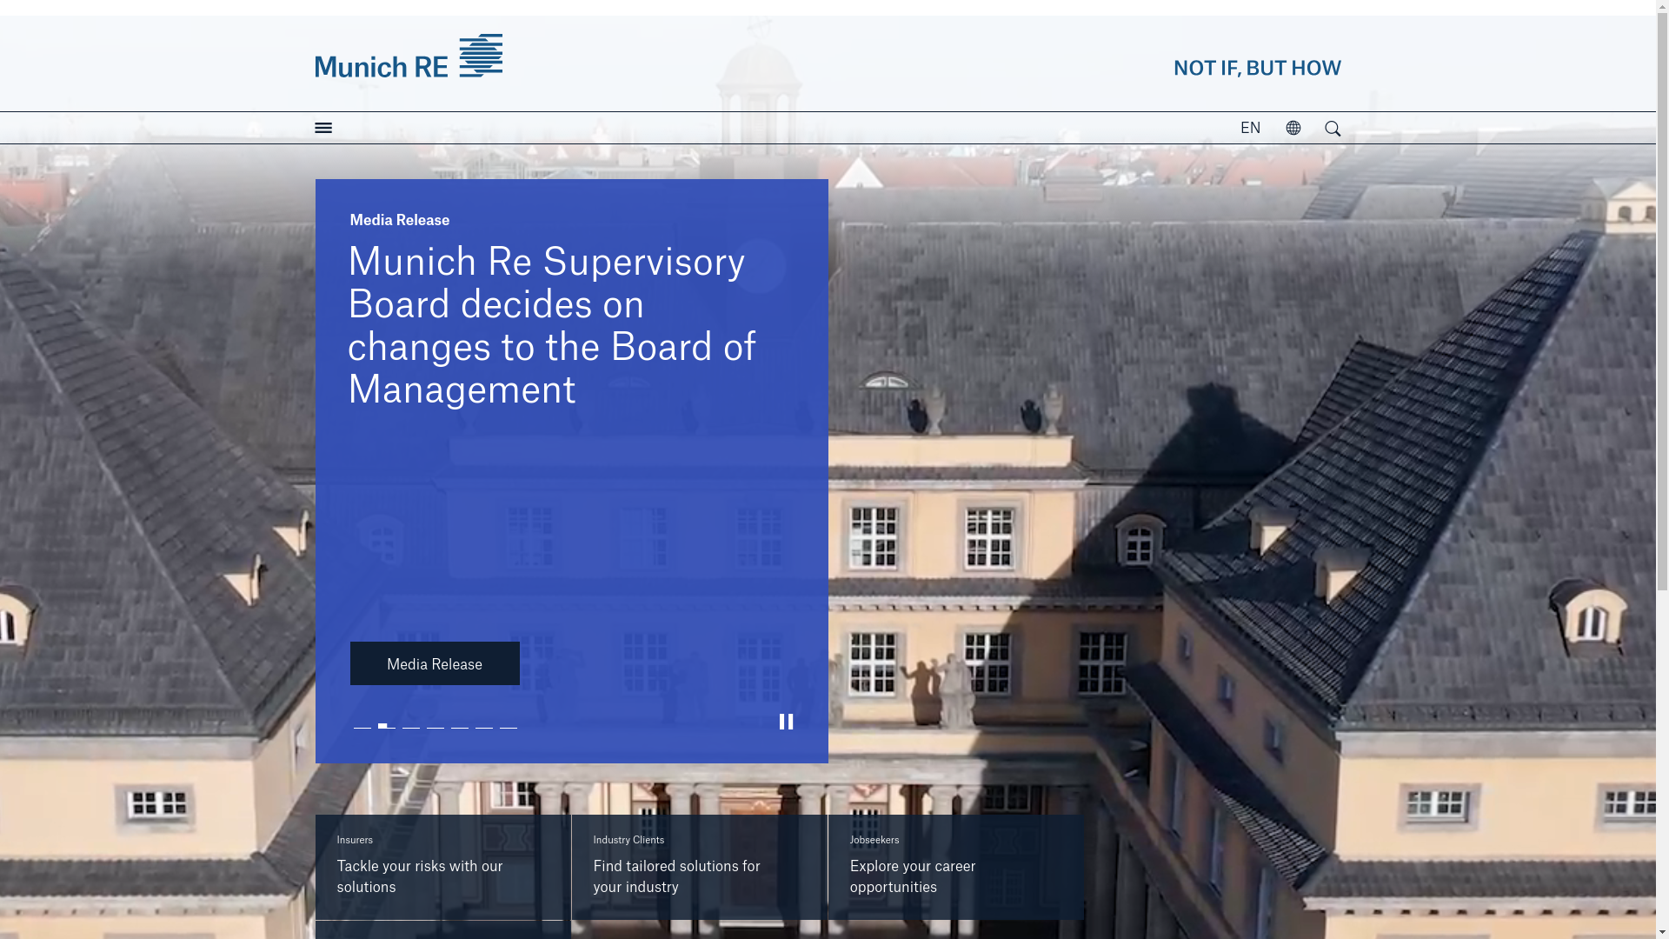Screen dimensions: 1669x939
Task: Click the Media Release label above headline
Action: click(x=399, y=220)
